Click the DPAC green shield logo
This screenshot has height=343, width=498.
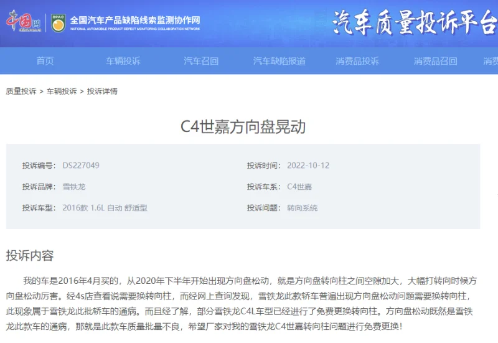point(58,22)
